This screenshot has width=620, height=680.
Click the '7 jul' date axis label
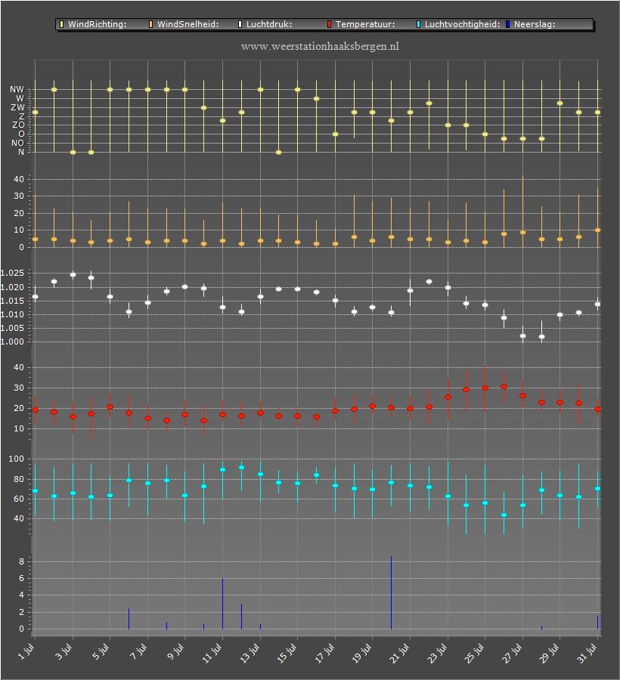[139, 652]
